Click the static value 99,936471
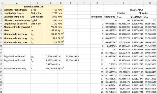 click(x=123, y=82)
